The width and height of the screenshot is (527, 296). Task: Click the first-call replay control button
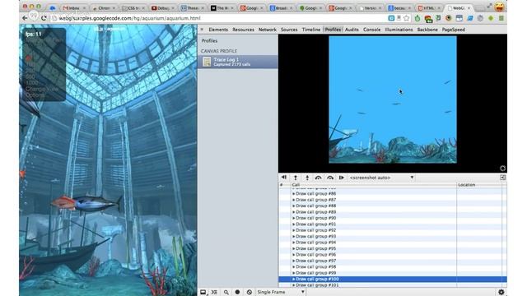(284, 178)
